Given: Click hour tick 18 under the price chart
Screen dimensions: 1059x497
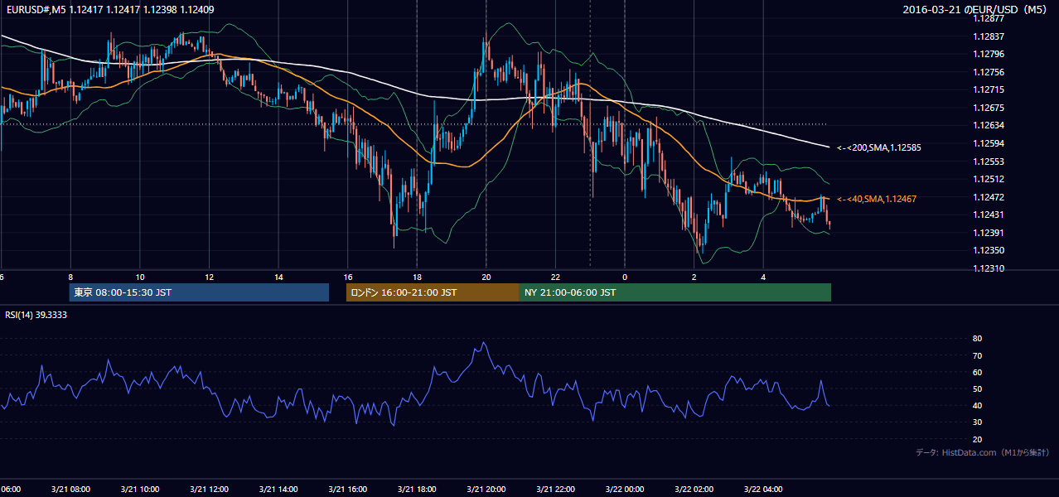Looking at the screenshot, I should pyautogui.click(x=417, y=277).
